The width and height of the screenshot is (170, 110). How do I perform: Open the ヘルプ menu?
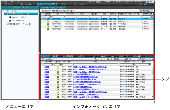(x=18, y=2)
